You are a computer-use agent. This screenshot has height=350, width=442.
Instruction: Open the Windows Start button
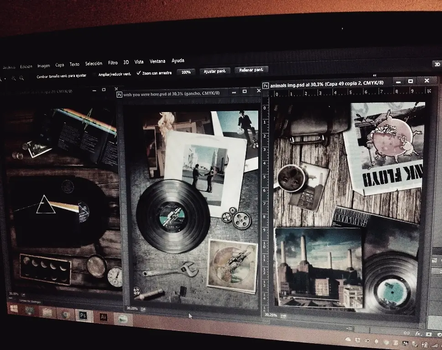click(14, 309)
